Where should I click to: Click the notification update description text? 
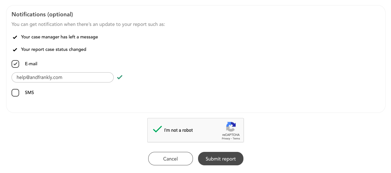88,24
